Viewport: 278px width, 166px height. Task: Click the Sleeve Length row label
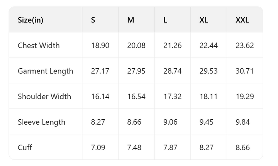point(41,122)
